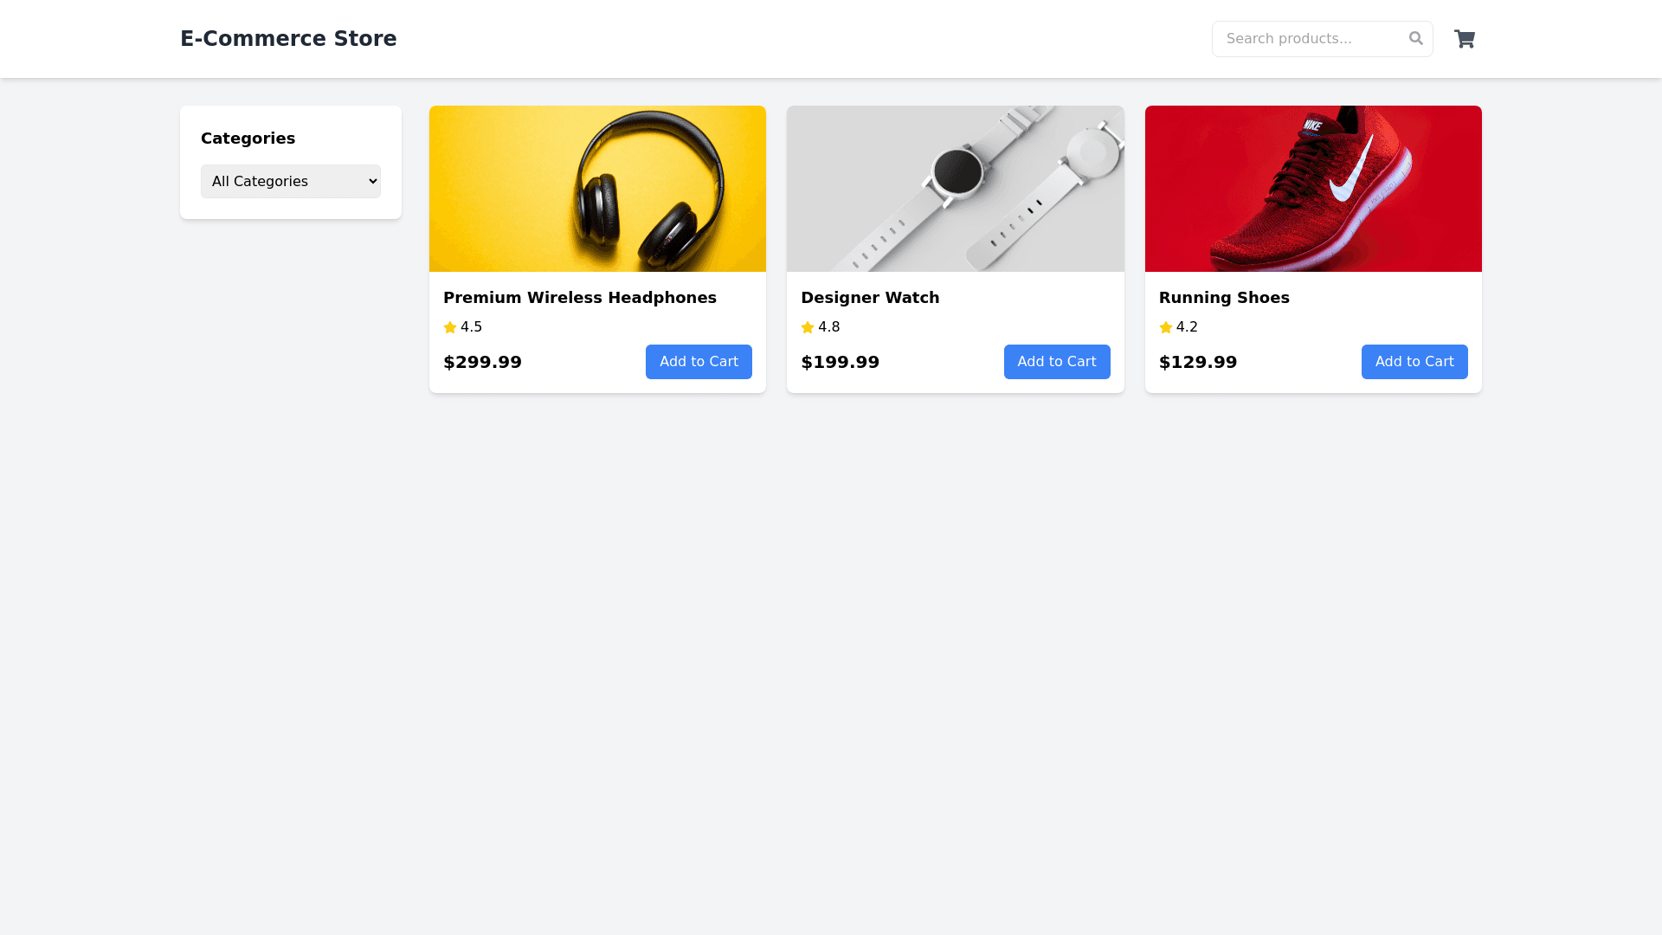Click the Categories sidebar heading
The width and height of the screenshot is (1662, 935).
click(248, 139)
